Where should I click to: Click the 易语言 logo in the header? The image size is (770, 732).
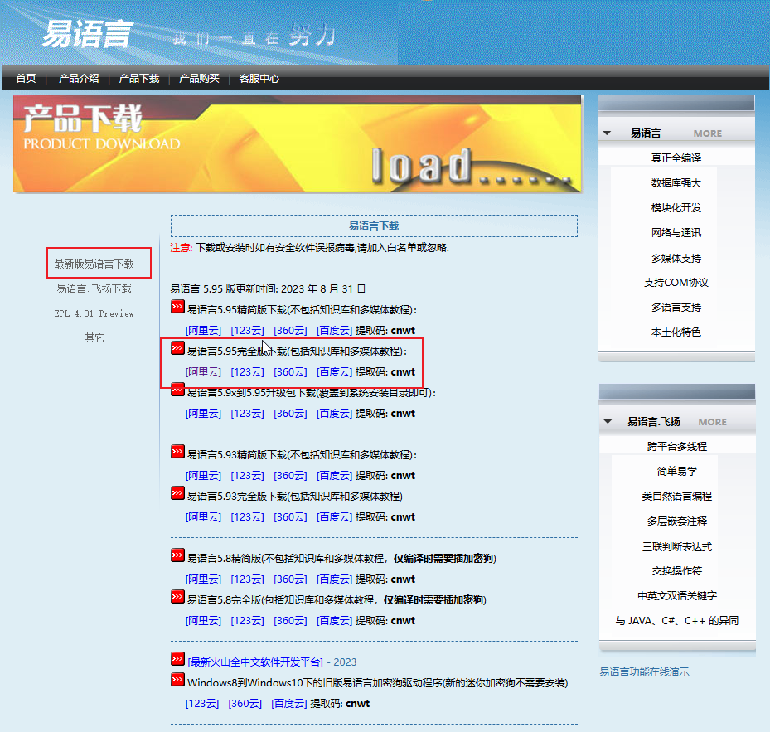pyautogui.click(x=87, y=35)
